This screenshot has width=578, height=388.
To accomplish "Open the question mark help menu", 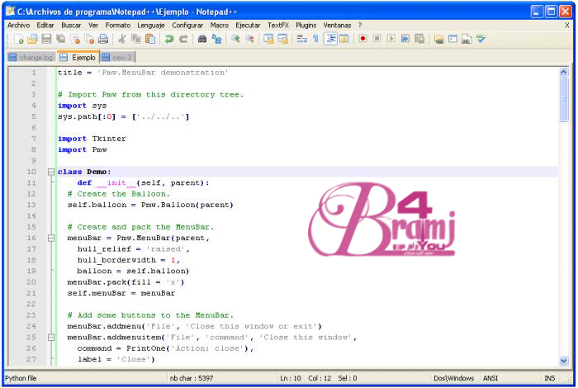I will pyautogui.click(x=360, y=25).
